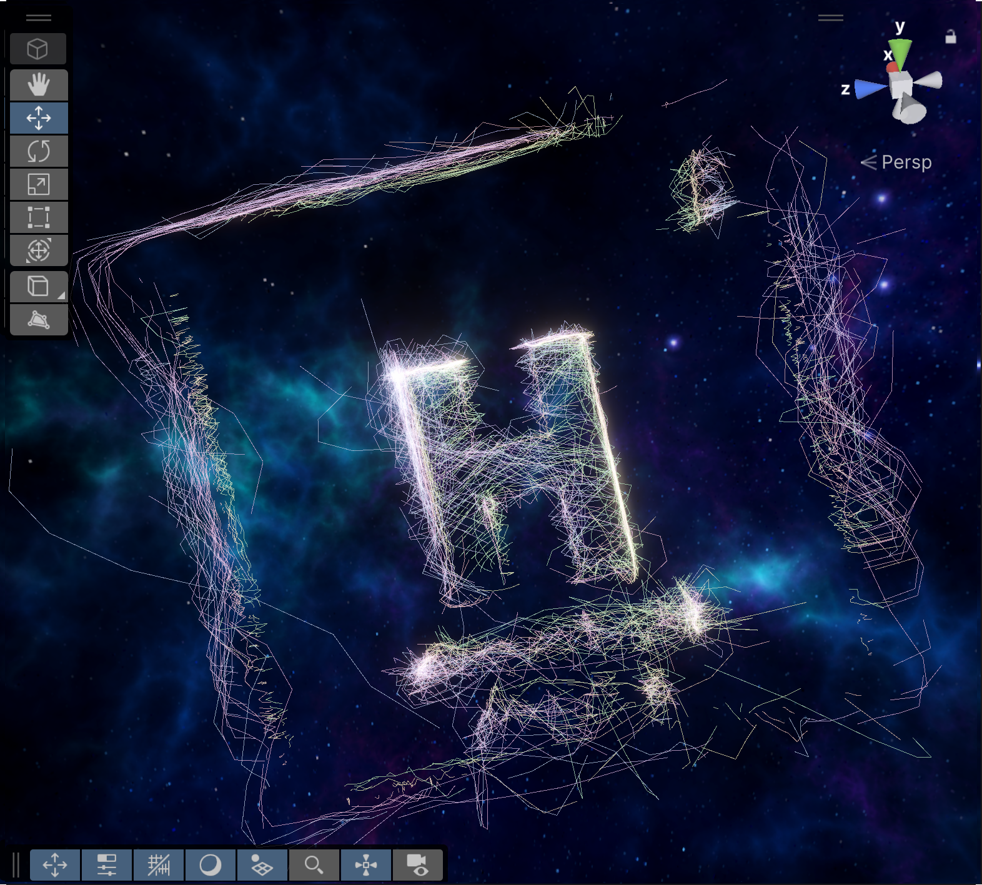Toggle the grid snapping icon in bottom toolbar
The width and height of the screenshot is (982, 885).
click(x=159, y=865)
